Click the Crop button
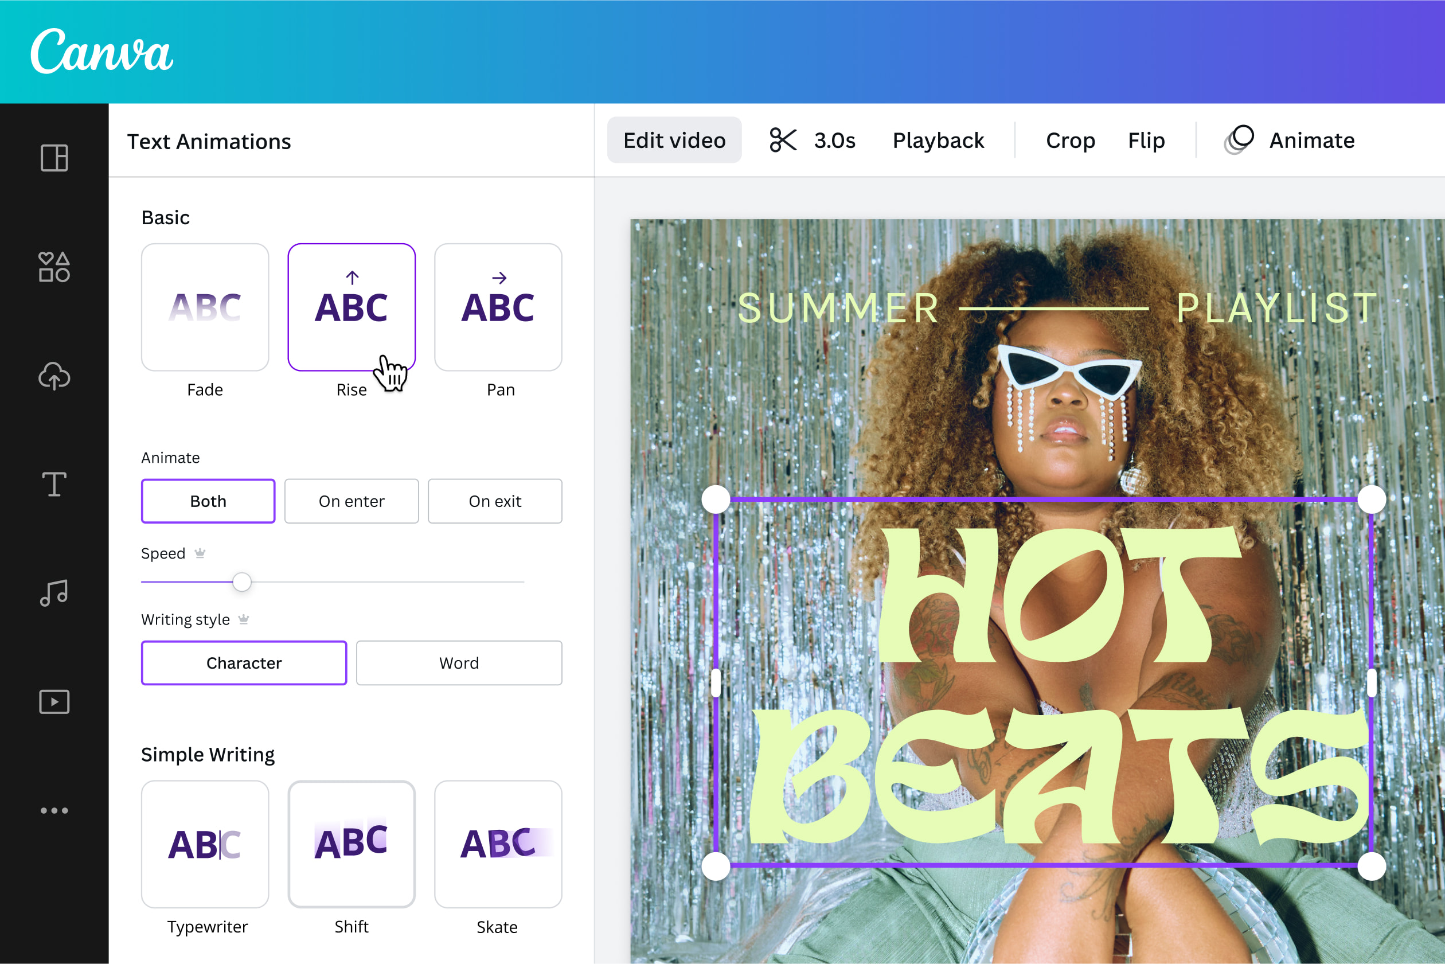Image resolution: width=1445 pixels, height=964 pixels. pyautogui.click(x=1069, y=139)
